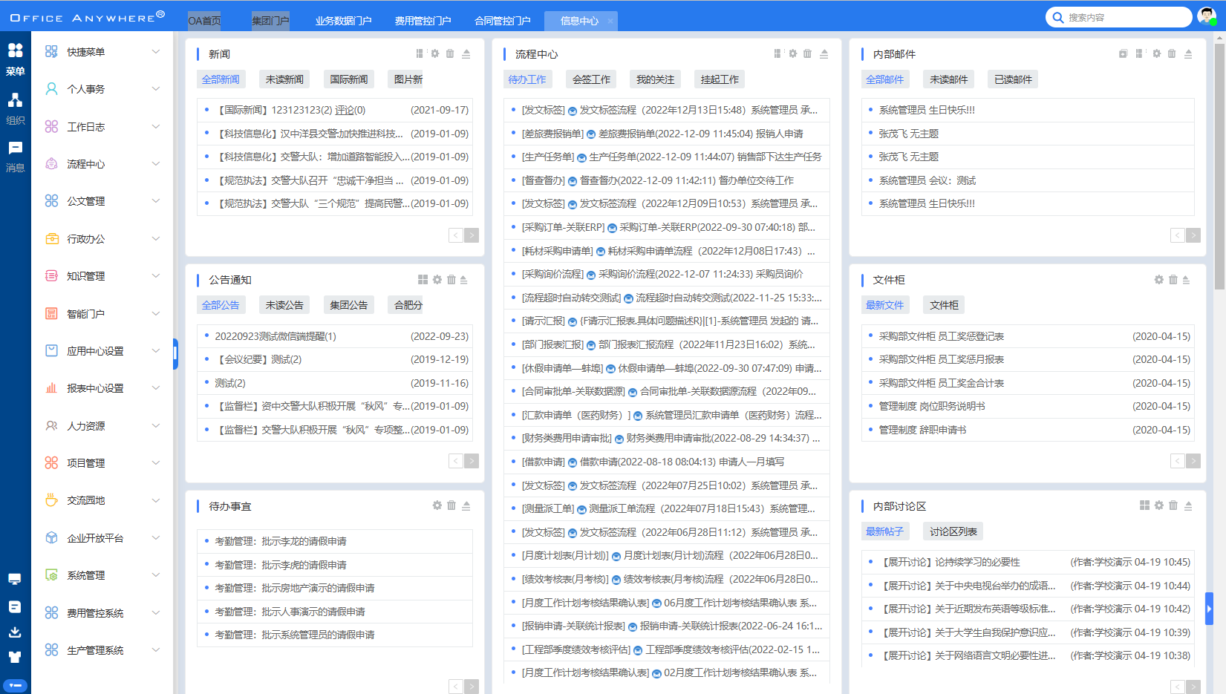Select the 我的关注 tab in 流程中心
Image resolution: width=1226 pixels, height=694 pixels.
click(x=656, y=79)
